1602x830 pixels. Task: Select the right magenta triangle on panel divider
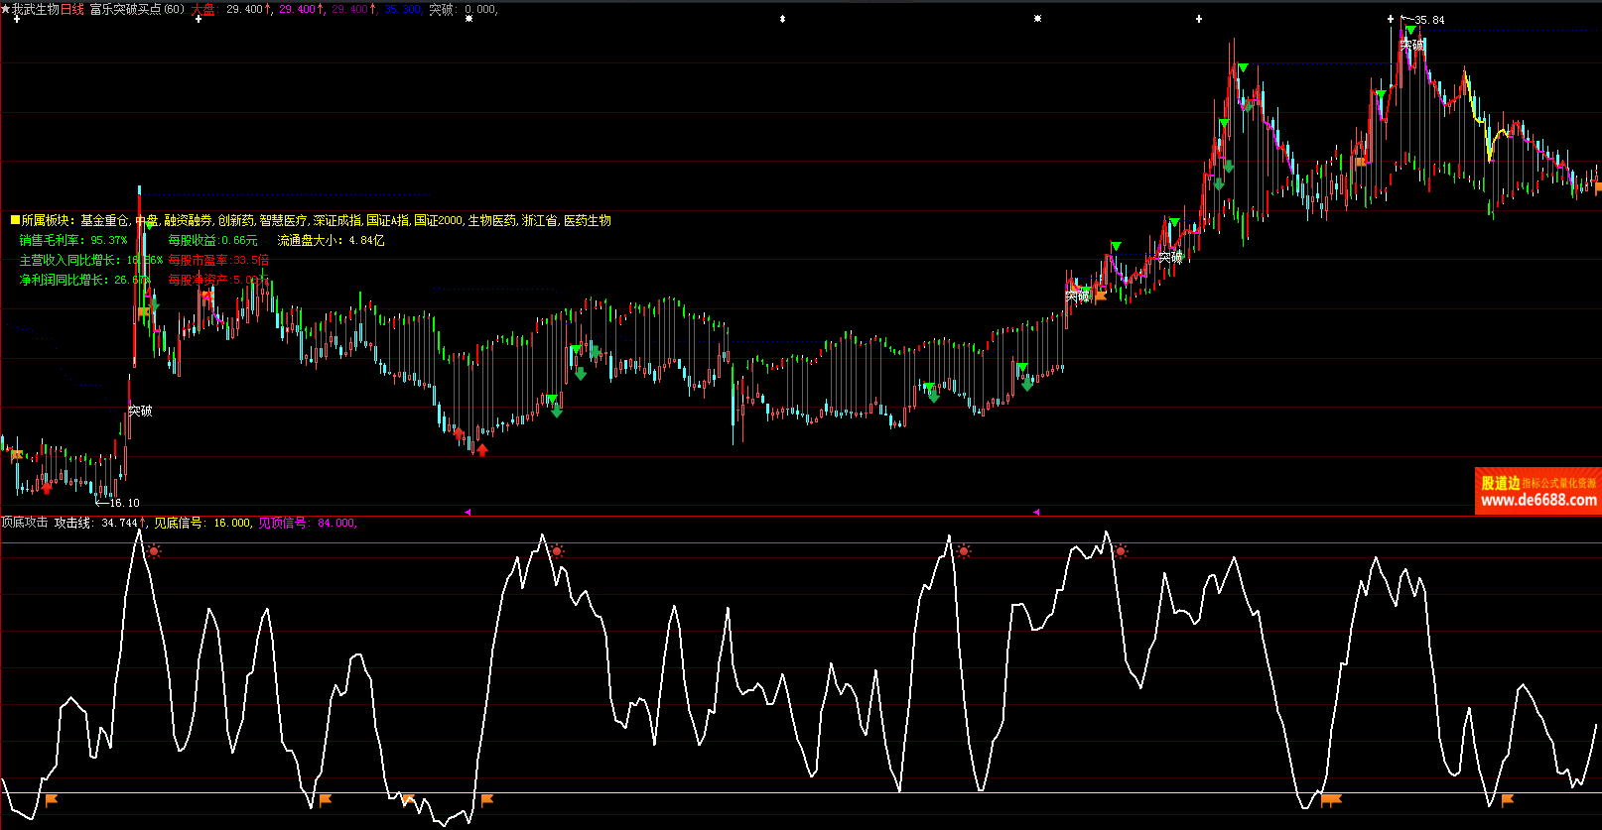pyautogui.click(x=1036, y=512)
